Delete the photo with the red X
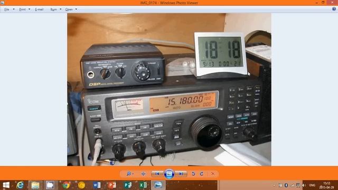 [x=213, y=174]
